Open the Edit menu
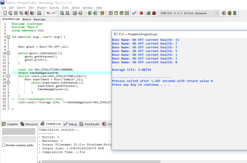 pyautogui.click(x=11, y=8)
